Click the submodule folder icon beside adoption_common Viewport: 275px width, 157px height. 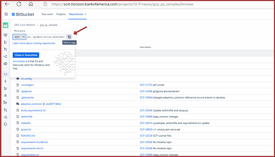coord(18,104)
